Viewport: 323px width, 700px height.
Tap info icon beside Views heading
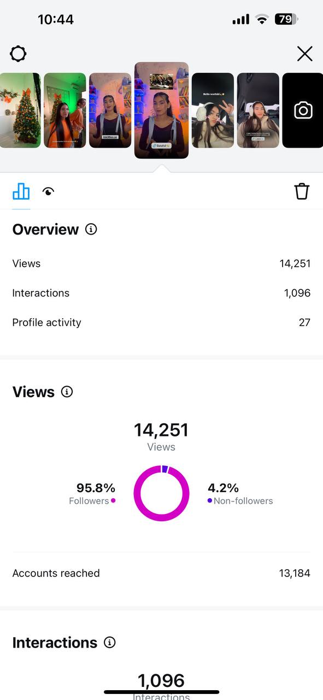click(x=67, y=392)
